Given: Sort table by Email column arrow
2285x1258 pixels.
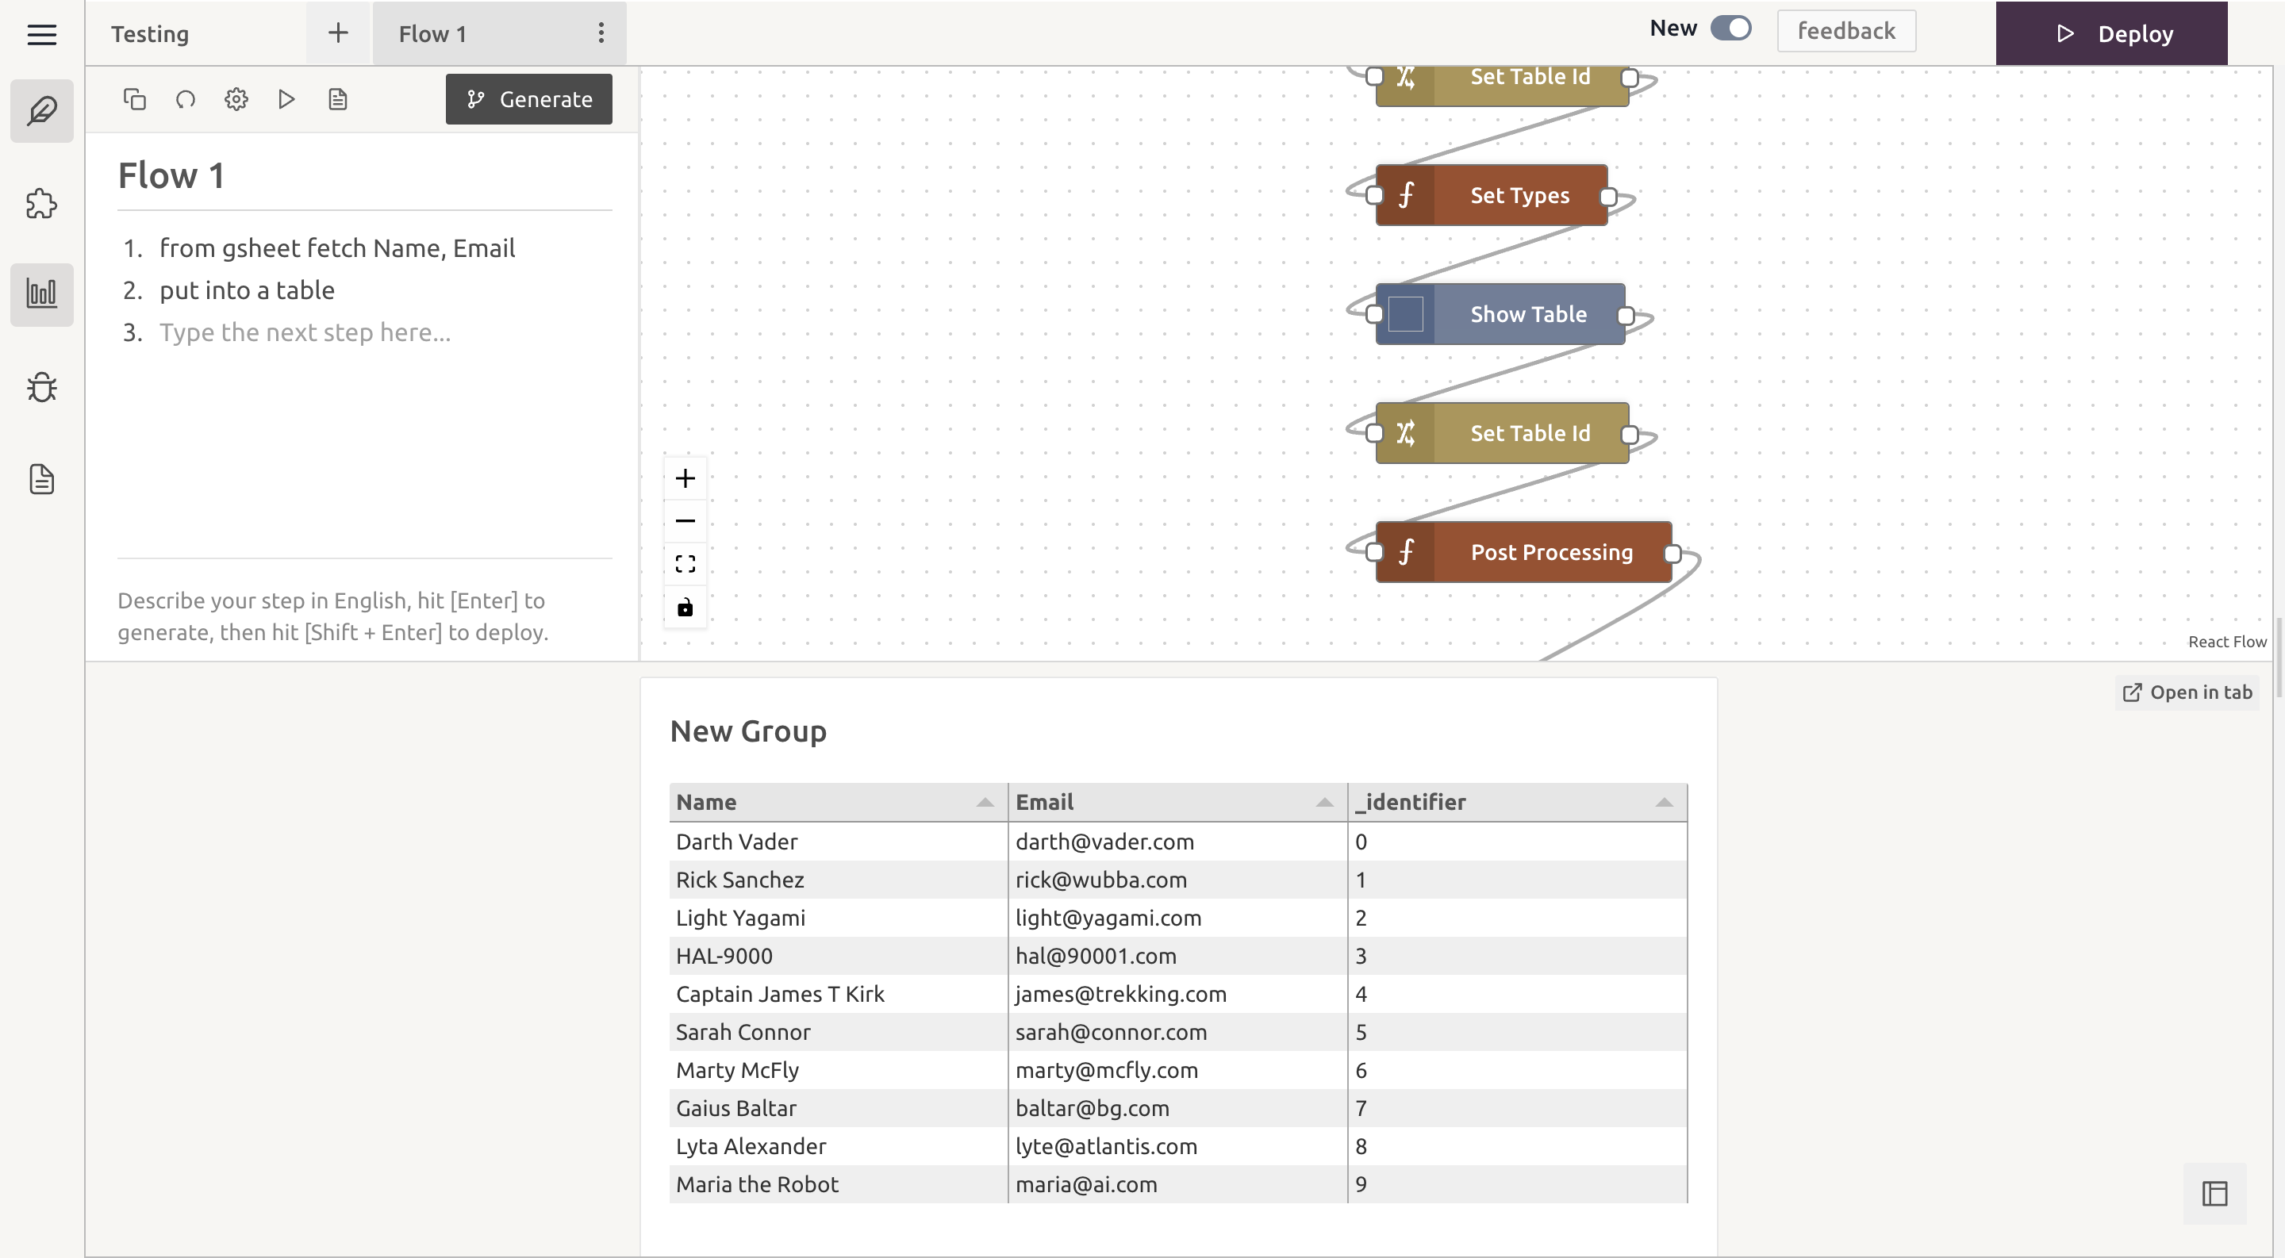Looking at the screenshot, I should (1323, 803).
